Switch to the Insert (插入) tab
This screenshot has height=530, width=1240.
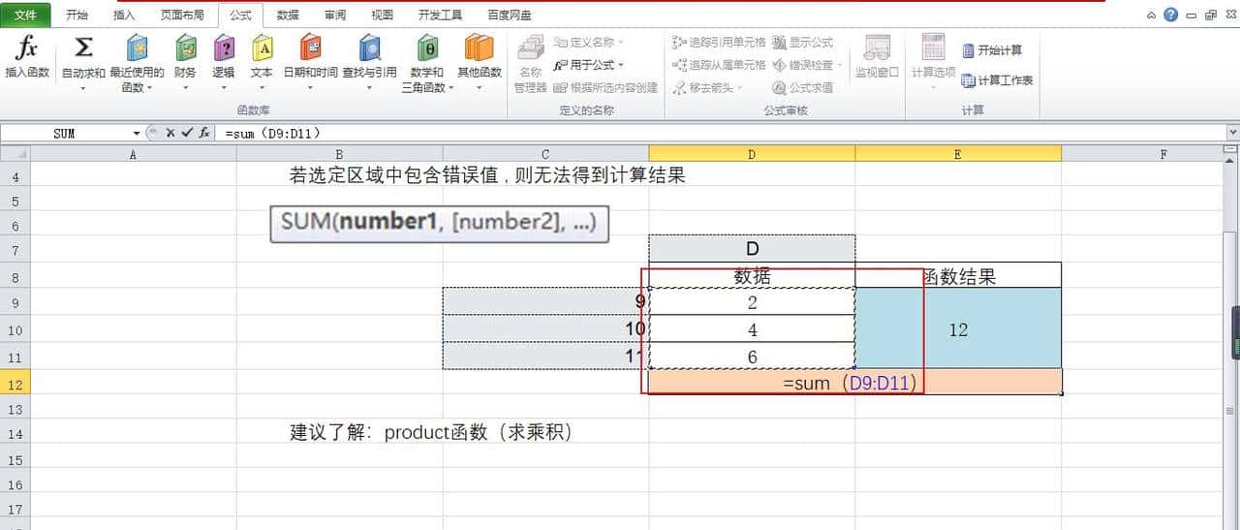(x=124, y=16)
